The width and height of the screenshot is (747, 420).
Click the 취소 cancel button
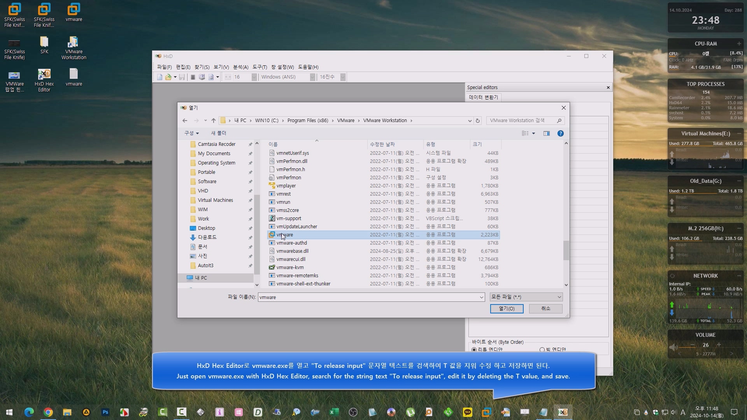point(545,309)
